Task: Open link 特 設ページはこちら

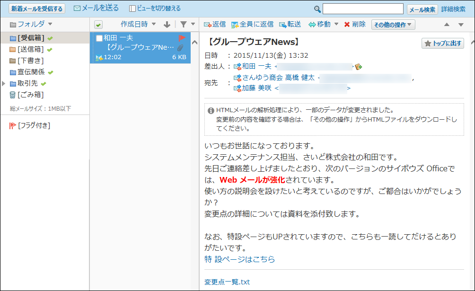Action: click(x=239, y=259)
